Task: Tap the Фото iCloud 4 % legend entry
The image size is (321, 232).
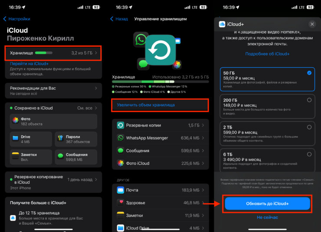Action: (153, 92)
